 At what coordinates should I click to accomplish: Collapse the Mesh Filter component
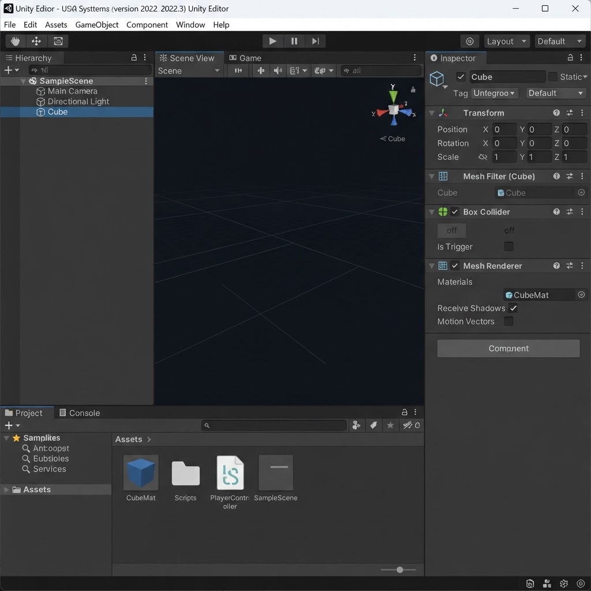[x=432, y=177]
